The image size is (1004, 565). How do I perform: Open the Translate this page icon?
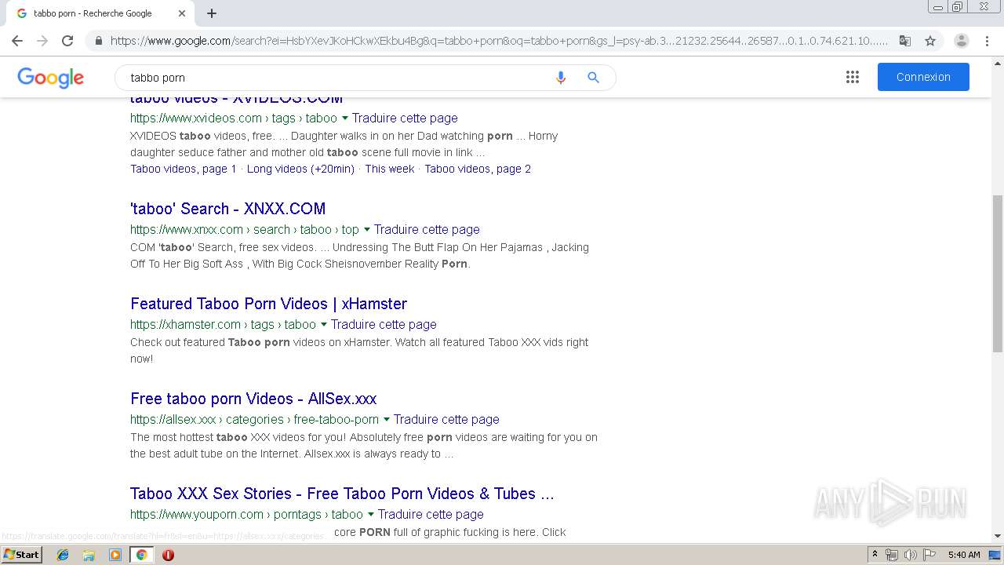[x=905, y=41]
